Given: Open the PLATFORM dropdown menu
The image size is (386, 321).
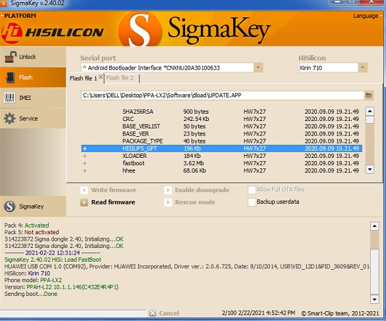Looking at the screenshot, I should (x=18, y=16).
